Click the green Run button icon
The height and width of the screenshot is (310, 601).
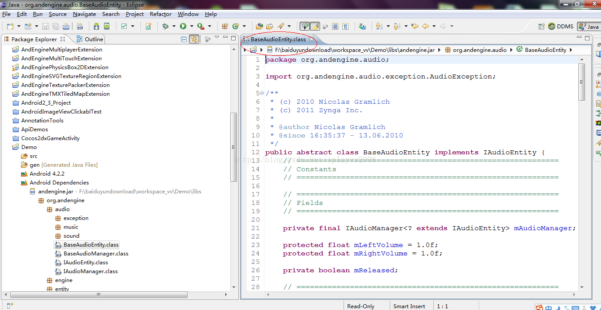tap(183, 26)
